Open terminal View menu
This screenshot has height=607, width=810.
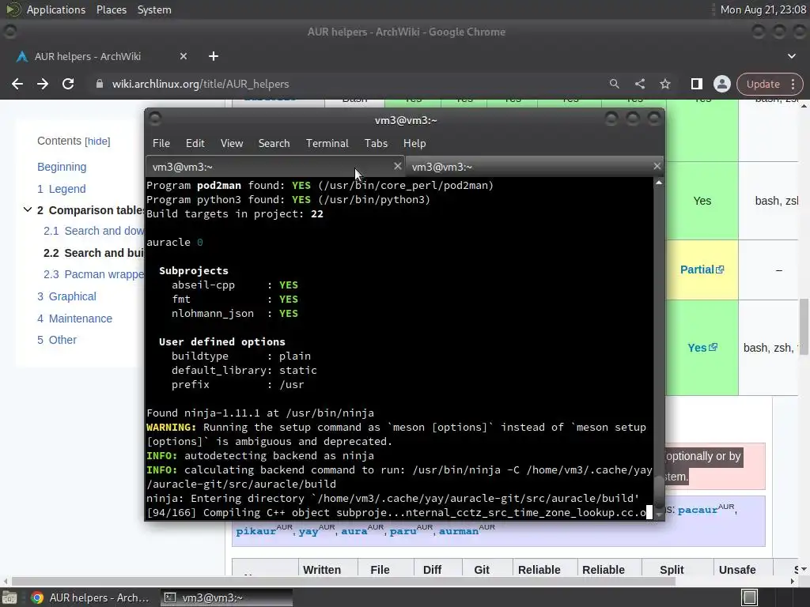232,143
